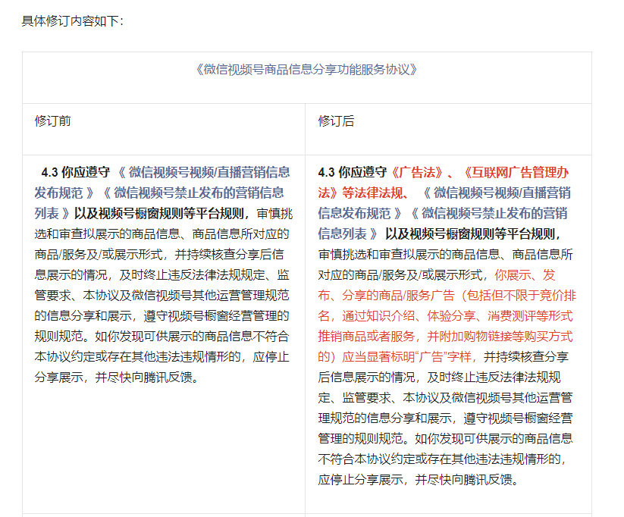Click the table title 《微信视频号商品信息分享功能服务协议》

306,70
